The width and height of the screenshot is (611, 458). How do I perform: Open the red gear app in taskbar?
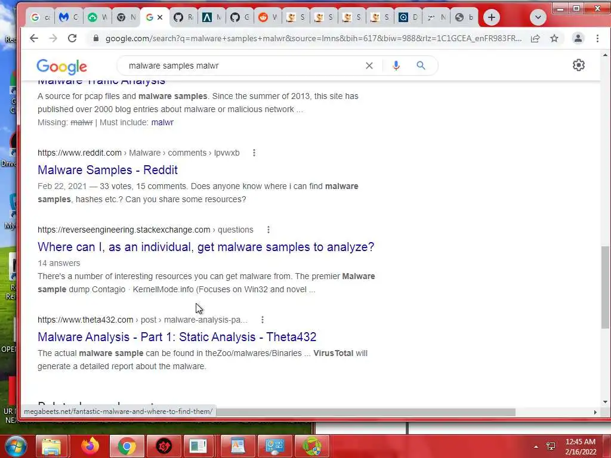point(163,446)
